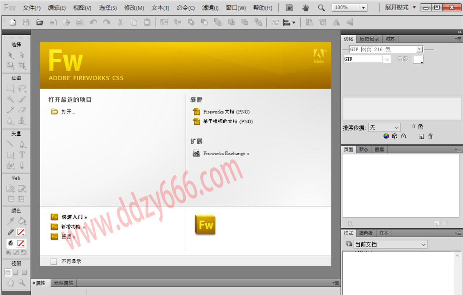Select the Magic Wand tool
This screenshot has height=295, width=463.
click(10, 99)
